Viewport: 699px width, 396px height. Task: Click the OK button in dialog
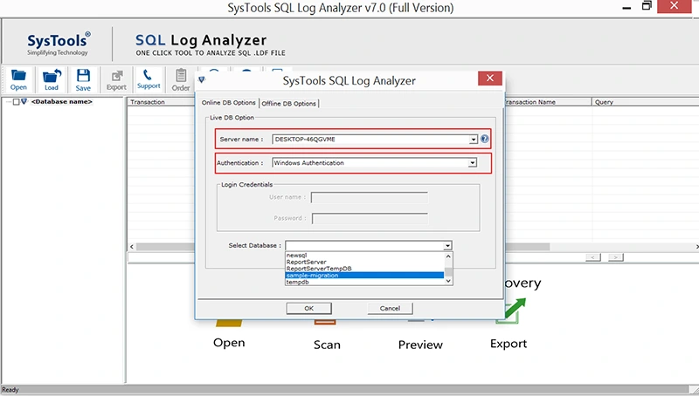click(x=309, y=309)
